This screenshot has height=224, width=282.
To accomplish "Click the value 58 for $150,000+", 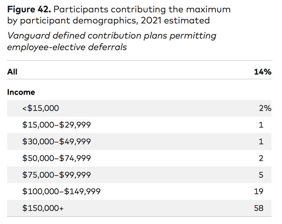I will 259,208.
